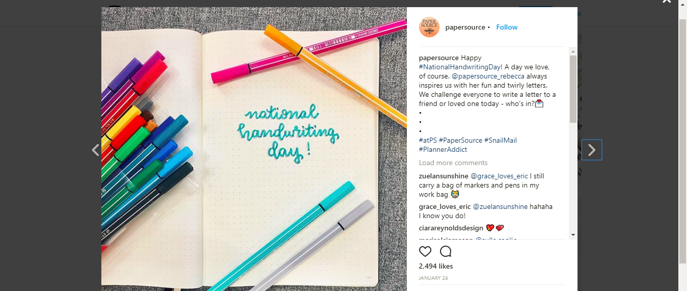Screen dimensions: 687x291
Task: Like the post with the heart icon
Action: point(425,251)
